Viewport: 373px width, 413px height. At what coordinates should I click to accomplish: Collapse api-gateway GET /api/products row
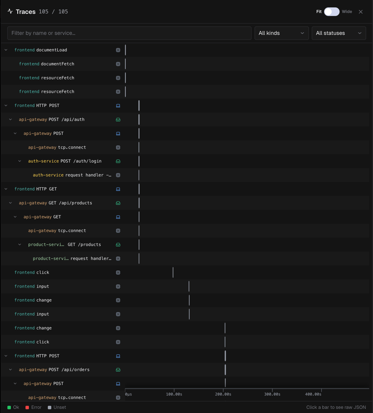coord(10,203)
